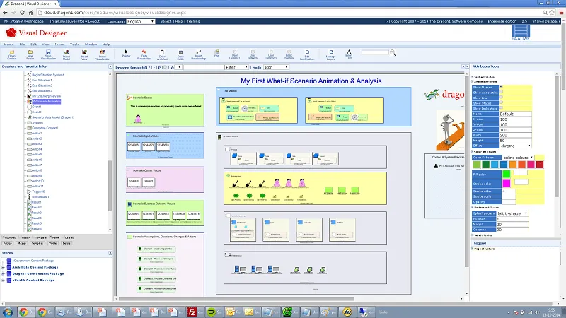The height and width of the screenshot is (318, 566).
Task: Click the Training link
Action: (193, 22)
